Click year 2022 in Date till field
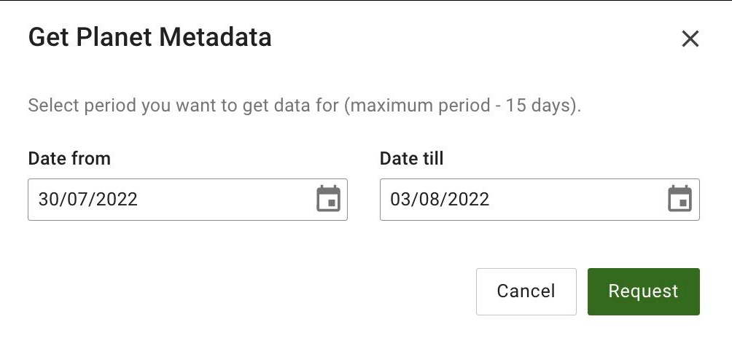Screen dimensions: 732x338 (x=469, y=199)
